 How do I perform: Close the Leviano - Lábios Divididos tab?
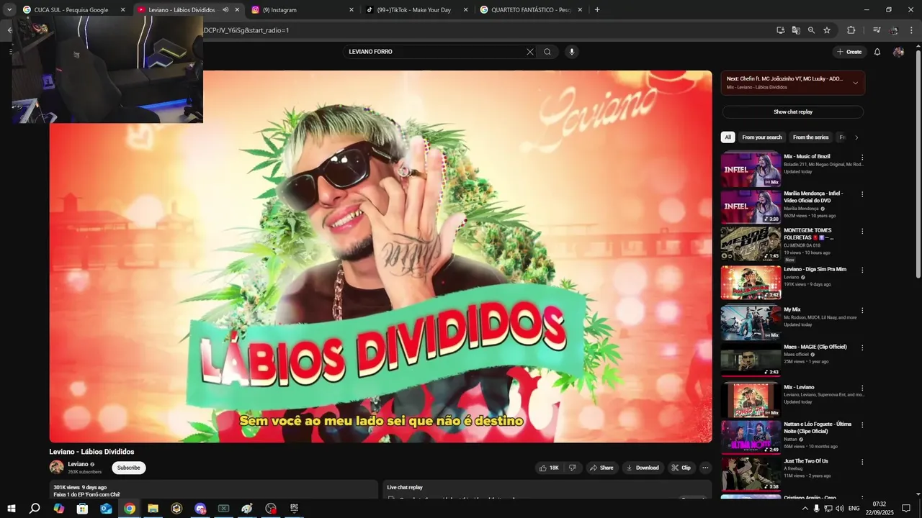(x=237, y=10)
